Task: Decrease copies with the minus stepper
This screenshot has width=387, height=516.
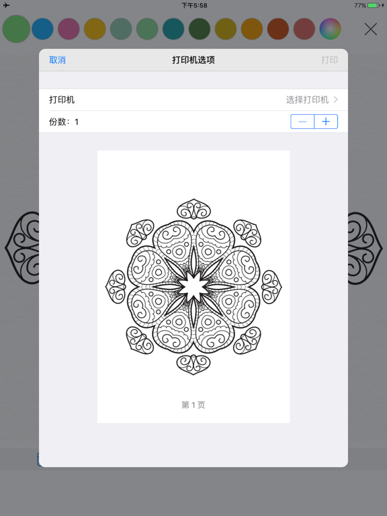Action: [302, 122]
